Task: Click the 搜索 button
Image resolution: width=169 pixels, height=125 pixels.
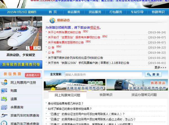Action: click(x=153, y=74)
